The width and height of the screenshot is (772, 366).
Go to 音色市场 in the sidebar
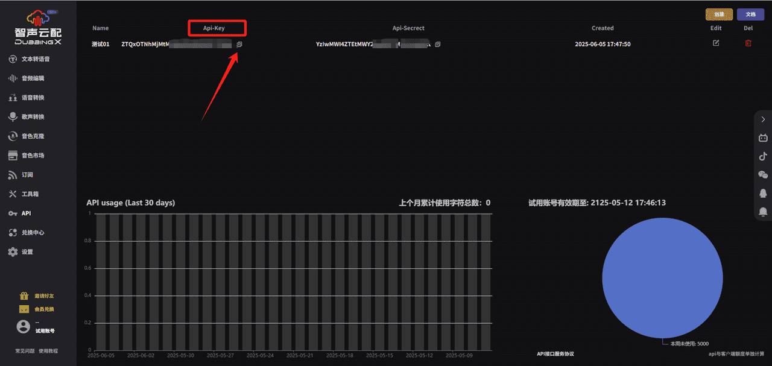(33, 156)
